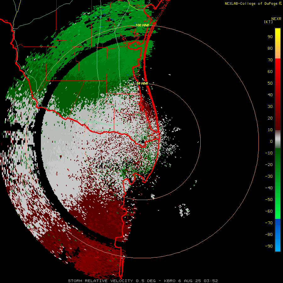Click the 50 NMI range ring label
Viewport: 283px width, 283px height.
tap(142, 83)
